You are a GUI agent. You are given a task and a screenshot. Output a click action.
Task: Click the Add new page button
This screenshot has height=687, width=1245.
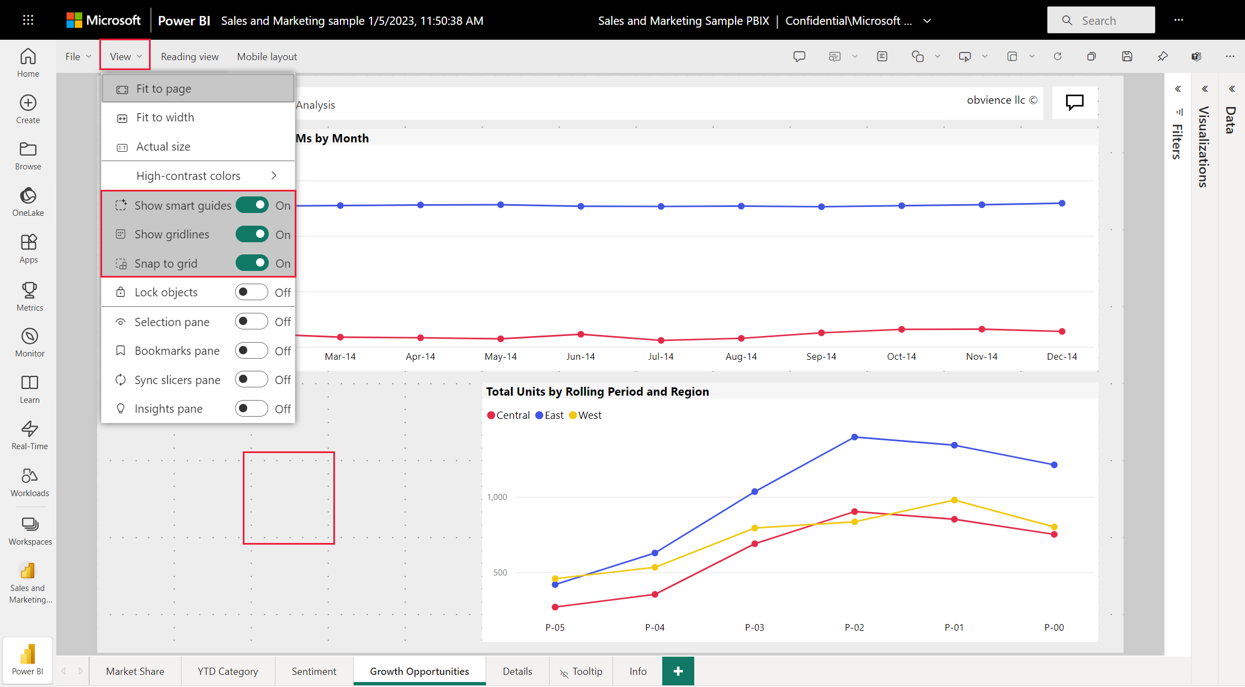pos(678,671)
